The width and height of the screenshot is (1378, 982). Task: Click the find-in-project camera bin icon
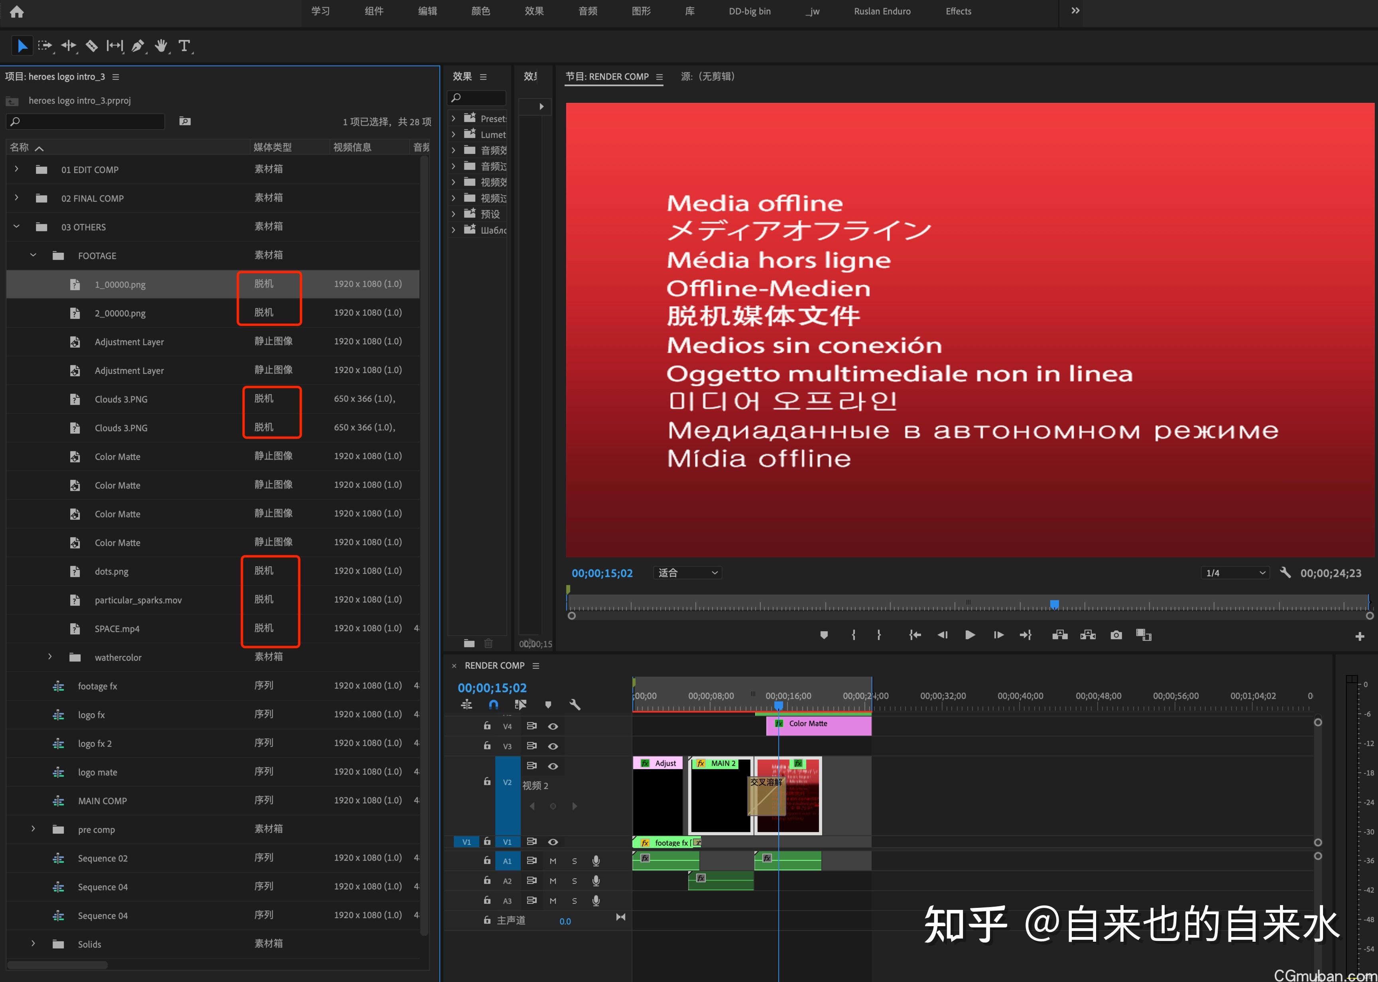185,122
